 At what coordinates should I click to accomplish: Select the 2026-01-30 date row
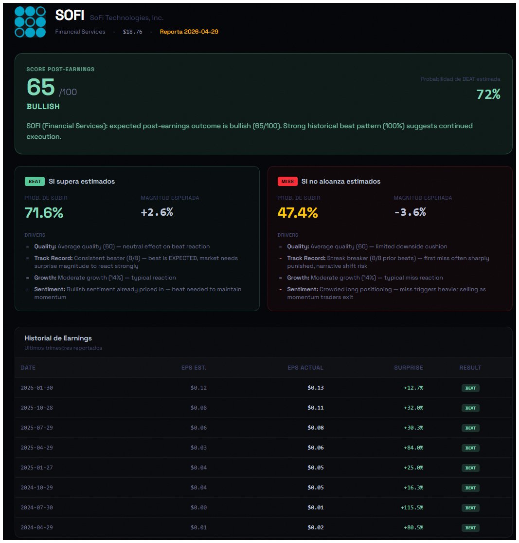(263, 388)
